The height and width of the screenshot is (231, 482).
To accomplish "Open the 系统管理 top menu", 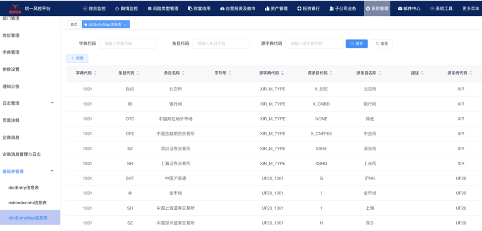I will [377, 8].
